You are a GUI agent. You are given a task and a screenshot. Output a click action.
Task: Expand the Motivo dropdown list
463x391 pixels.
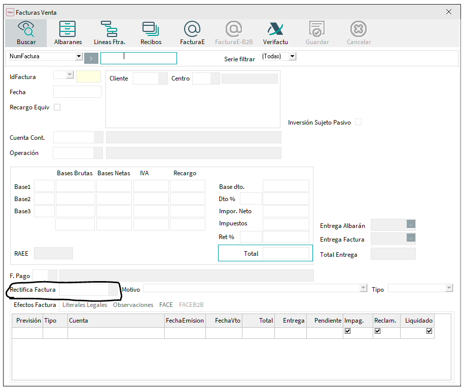click(363, 288)
